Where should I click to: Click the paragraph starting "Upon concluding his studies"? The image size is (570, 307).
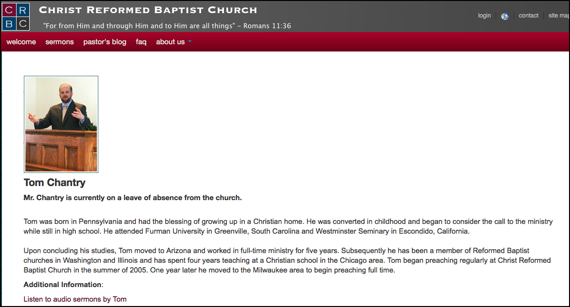[x=287, y=260]
